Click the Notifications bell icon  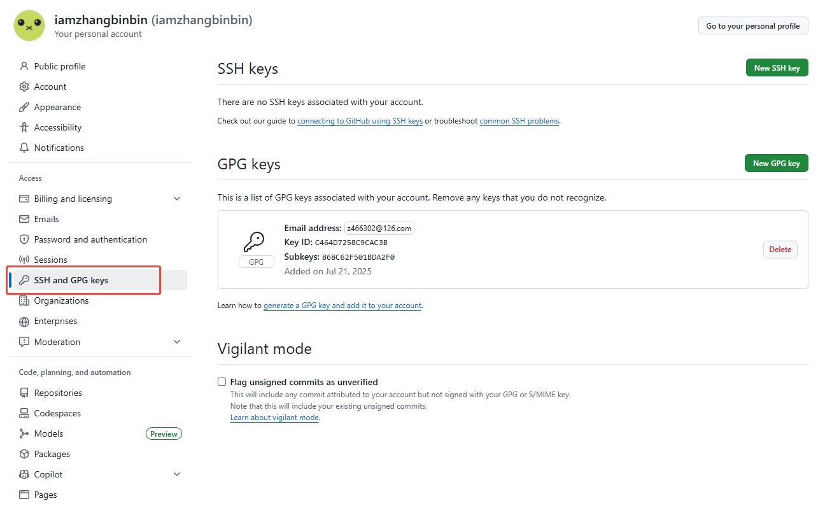pyautogui.click(x=24, y=147)
